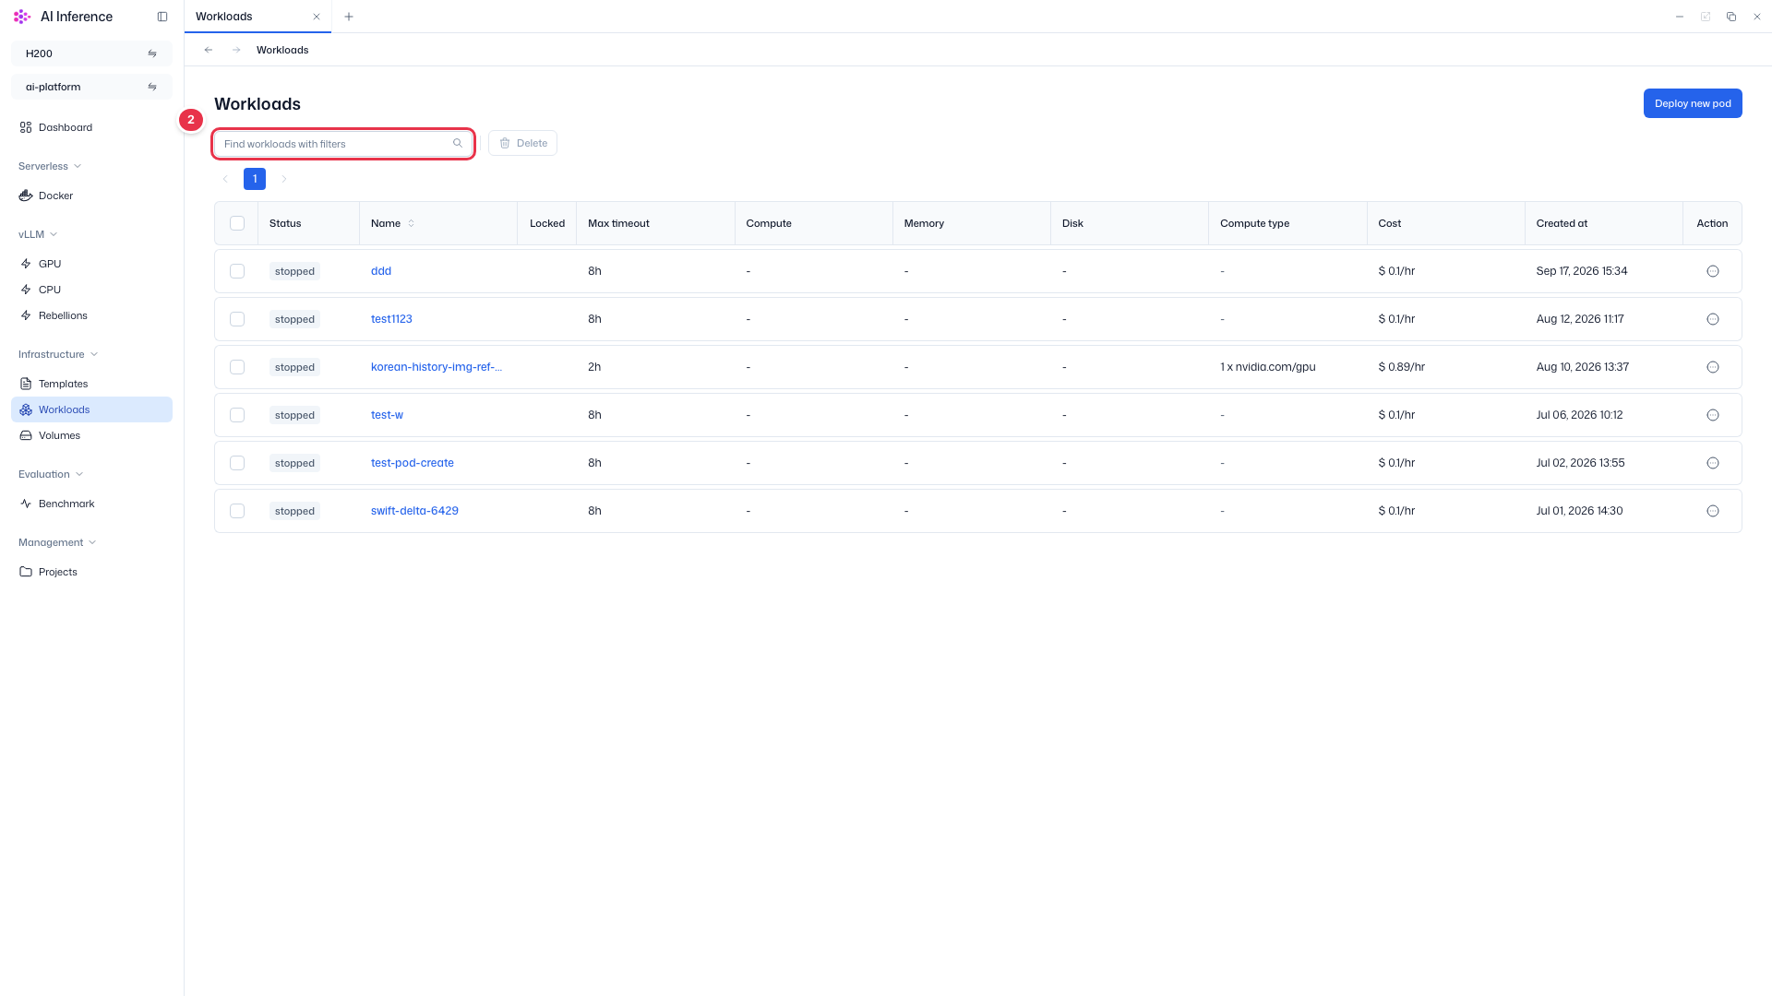
Task: Go back with navigation arrow
Action: click(209, 50)
